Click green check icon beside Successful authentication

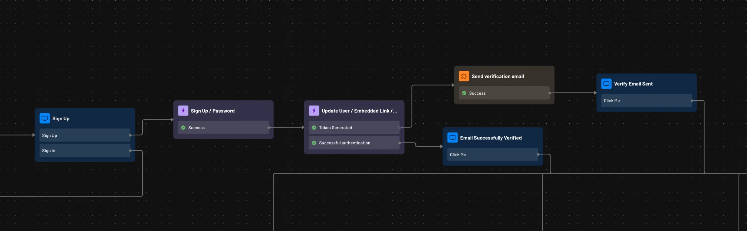pos(314,143)
